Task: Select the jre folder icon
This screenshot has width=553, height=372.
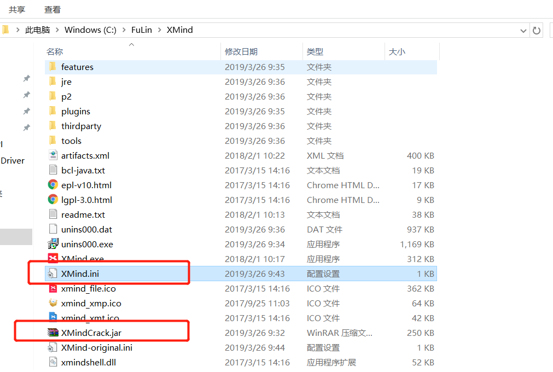Action: pos(53,82)
